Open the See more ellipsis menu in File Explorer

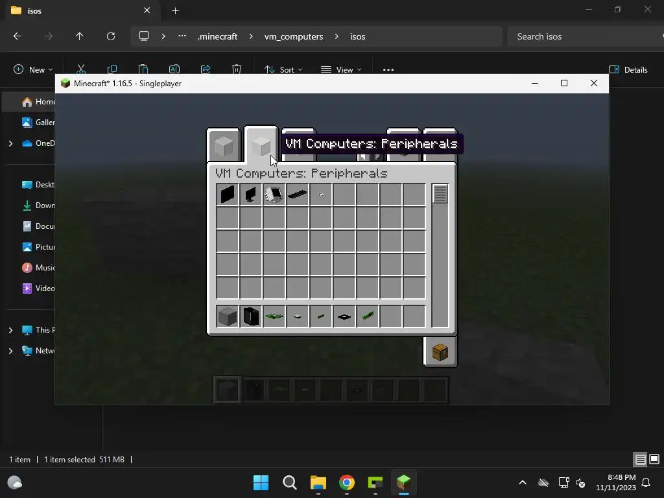coord(388,69)
